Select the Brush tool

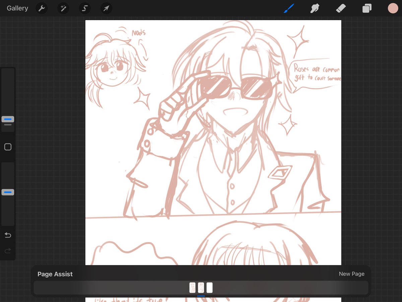point(289,8)
